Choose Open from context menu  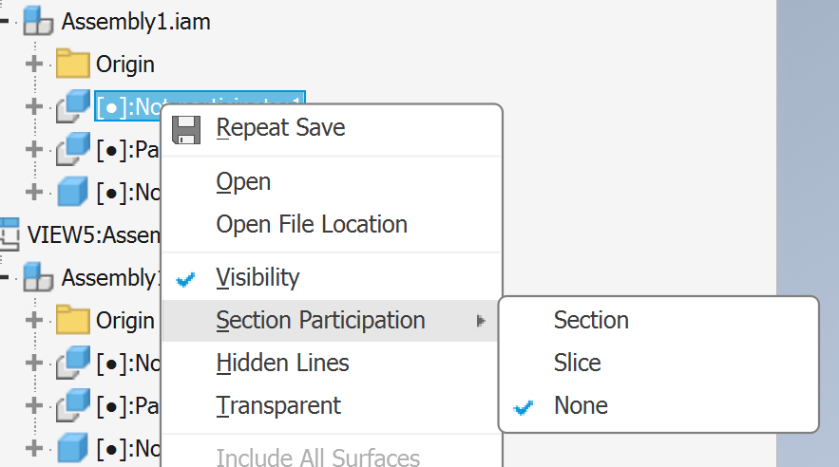tap(243, 182)
